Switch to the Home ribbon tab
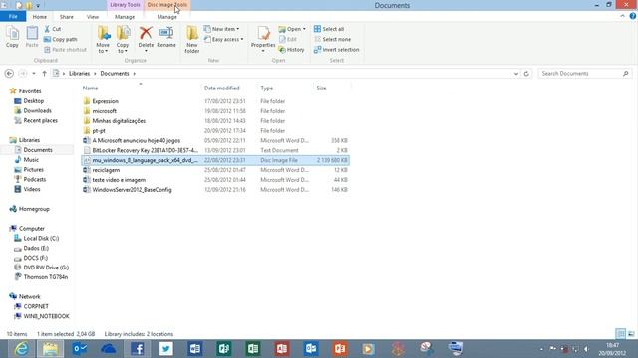Viewport: 638px width, 358px height. click(40, 17)
